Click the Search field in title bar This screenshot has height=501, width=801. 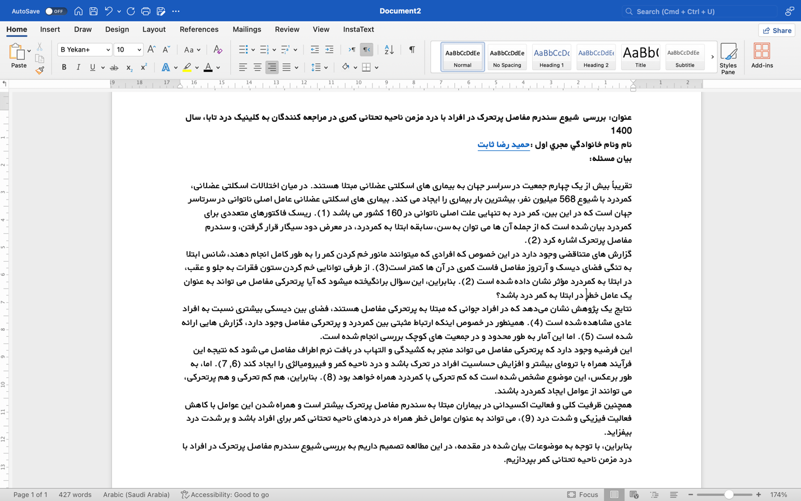tap(700, 11)
